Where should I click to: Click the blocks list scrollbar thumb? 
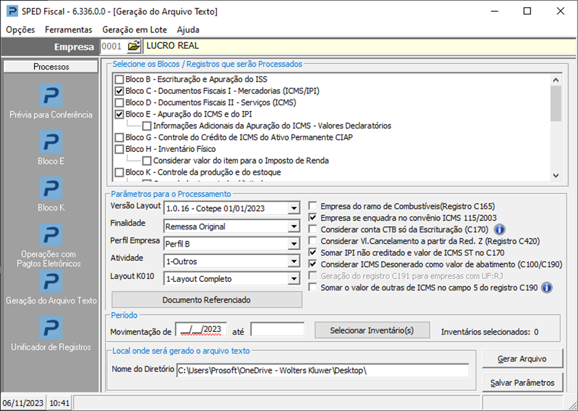[x=556, y=104]
